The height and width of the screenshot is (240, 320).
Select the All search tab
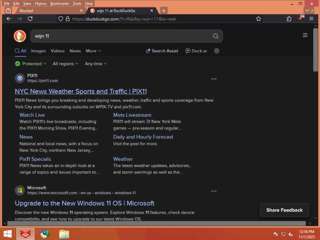(x=20, y=51)
